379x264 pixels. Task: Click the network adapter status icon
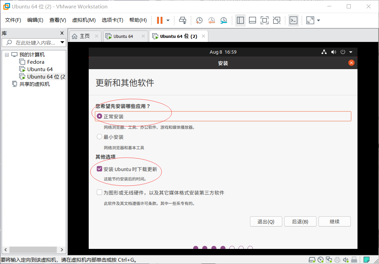point(329,259)
